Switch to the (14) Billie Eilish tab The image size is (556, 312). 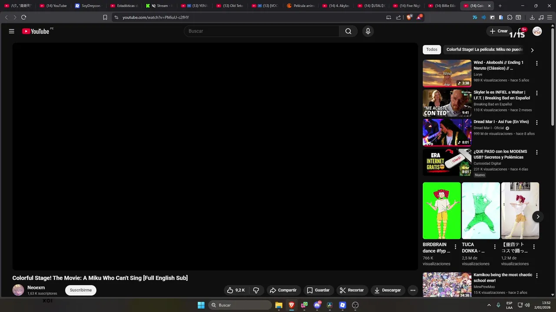pyautogui.click(x=443, y=6)
